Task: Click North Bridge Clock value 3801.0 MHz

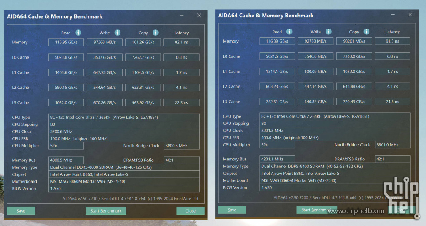Action: (393, 145)
